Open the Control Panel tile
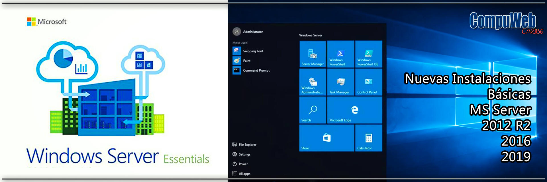 (368, 82)
